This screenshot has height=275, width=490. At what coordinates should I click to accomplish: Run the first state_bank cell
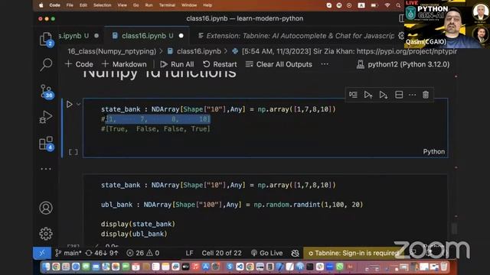tap(70, 104)
